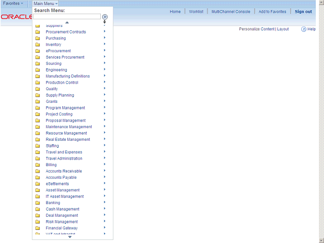Screen dimensions: 324x243
Task: Click the Help question mark icon
Action: point(303,29)
